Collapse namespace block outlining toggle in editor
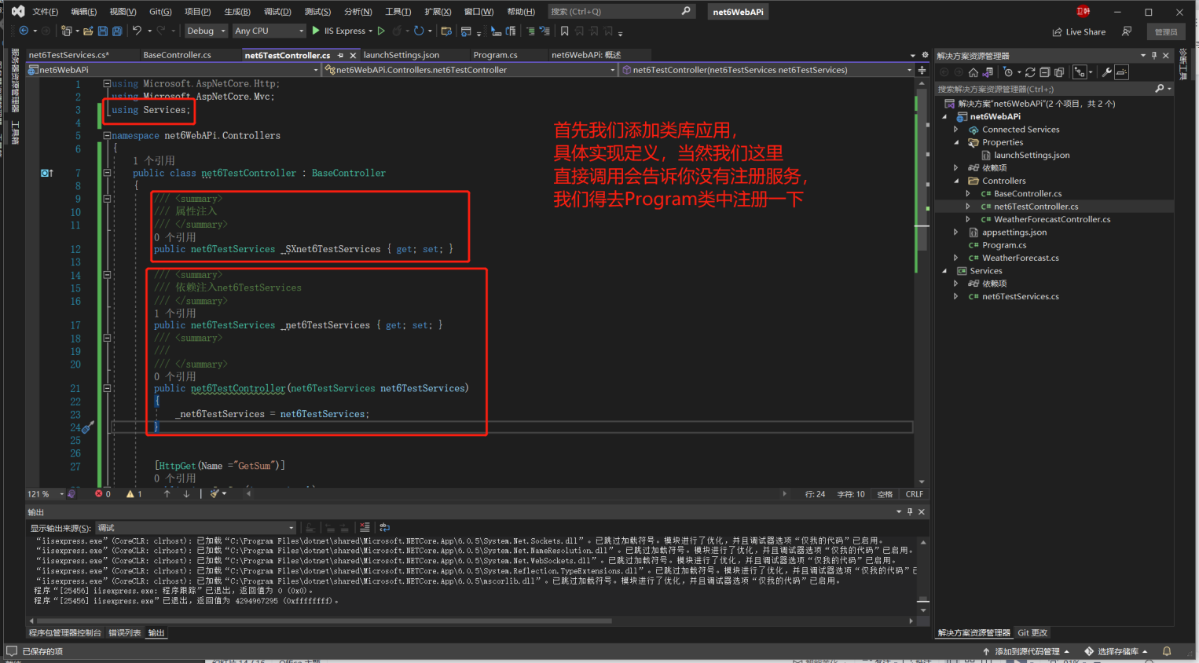Image resolution: width=1199 pixels, height=663 pixels. 107,135
